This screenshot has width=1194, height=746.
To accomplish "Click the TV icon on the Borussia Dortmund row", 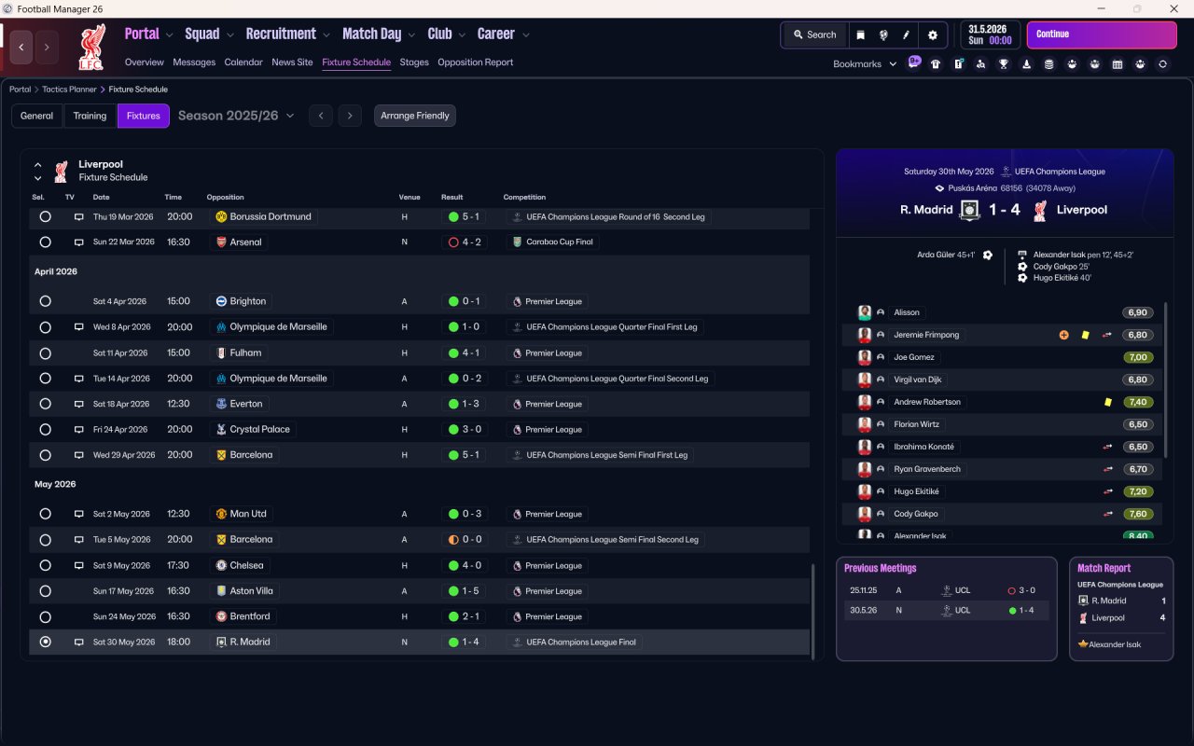I will 79,216.
